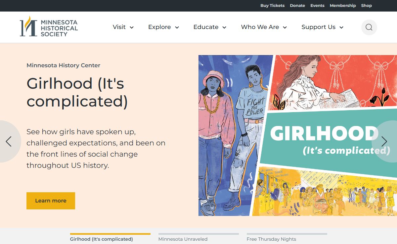The image size is (397, 244).
Task: Expand the Who We Are menu
Action: 264,27
